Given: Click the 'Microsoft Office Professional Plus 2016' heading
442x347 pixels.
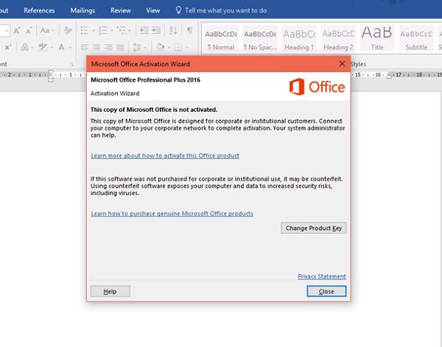Looking at the screenshot, I should tap(145, 80).
